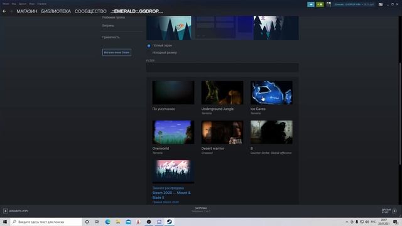Go to the СООБЩЕСТВО tab
Image resolution: width=402 pixels, height=226 pixels.
tap(90, 11)
